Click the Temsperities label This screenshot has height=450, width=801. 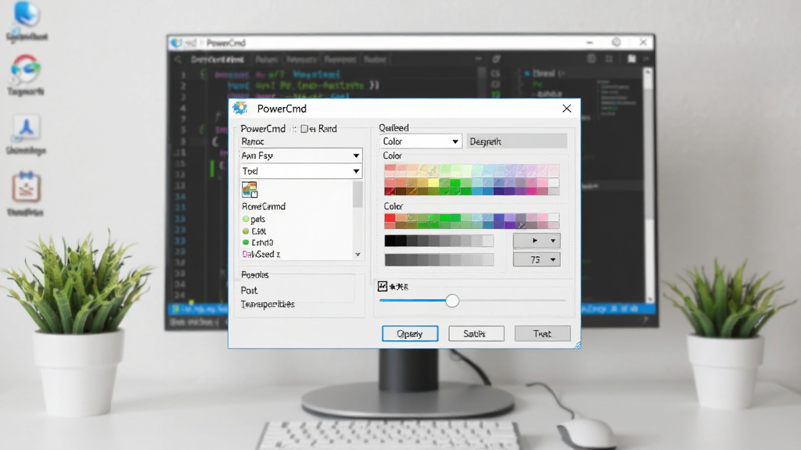coord(268,304)
